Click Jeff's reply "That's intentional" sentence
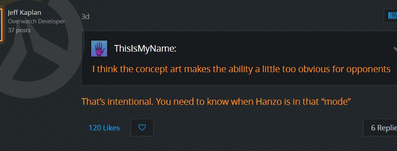The height and width of the screenshot is (151, 397). pyautogui.click(x=216, y=102)
